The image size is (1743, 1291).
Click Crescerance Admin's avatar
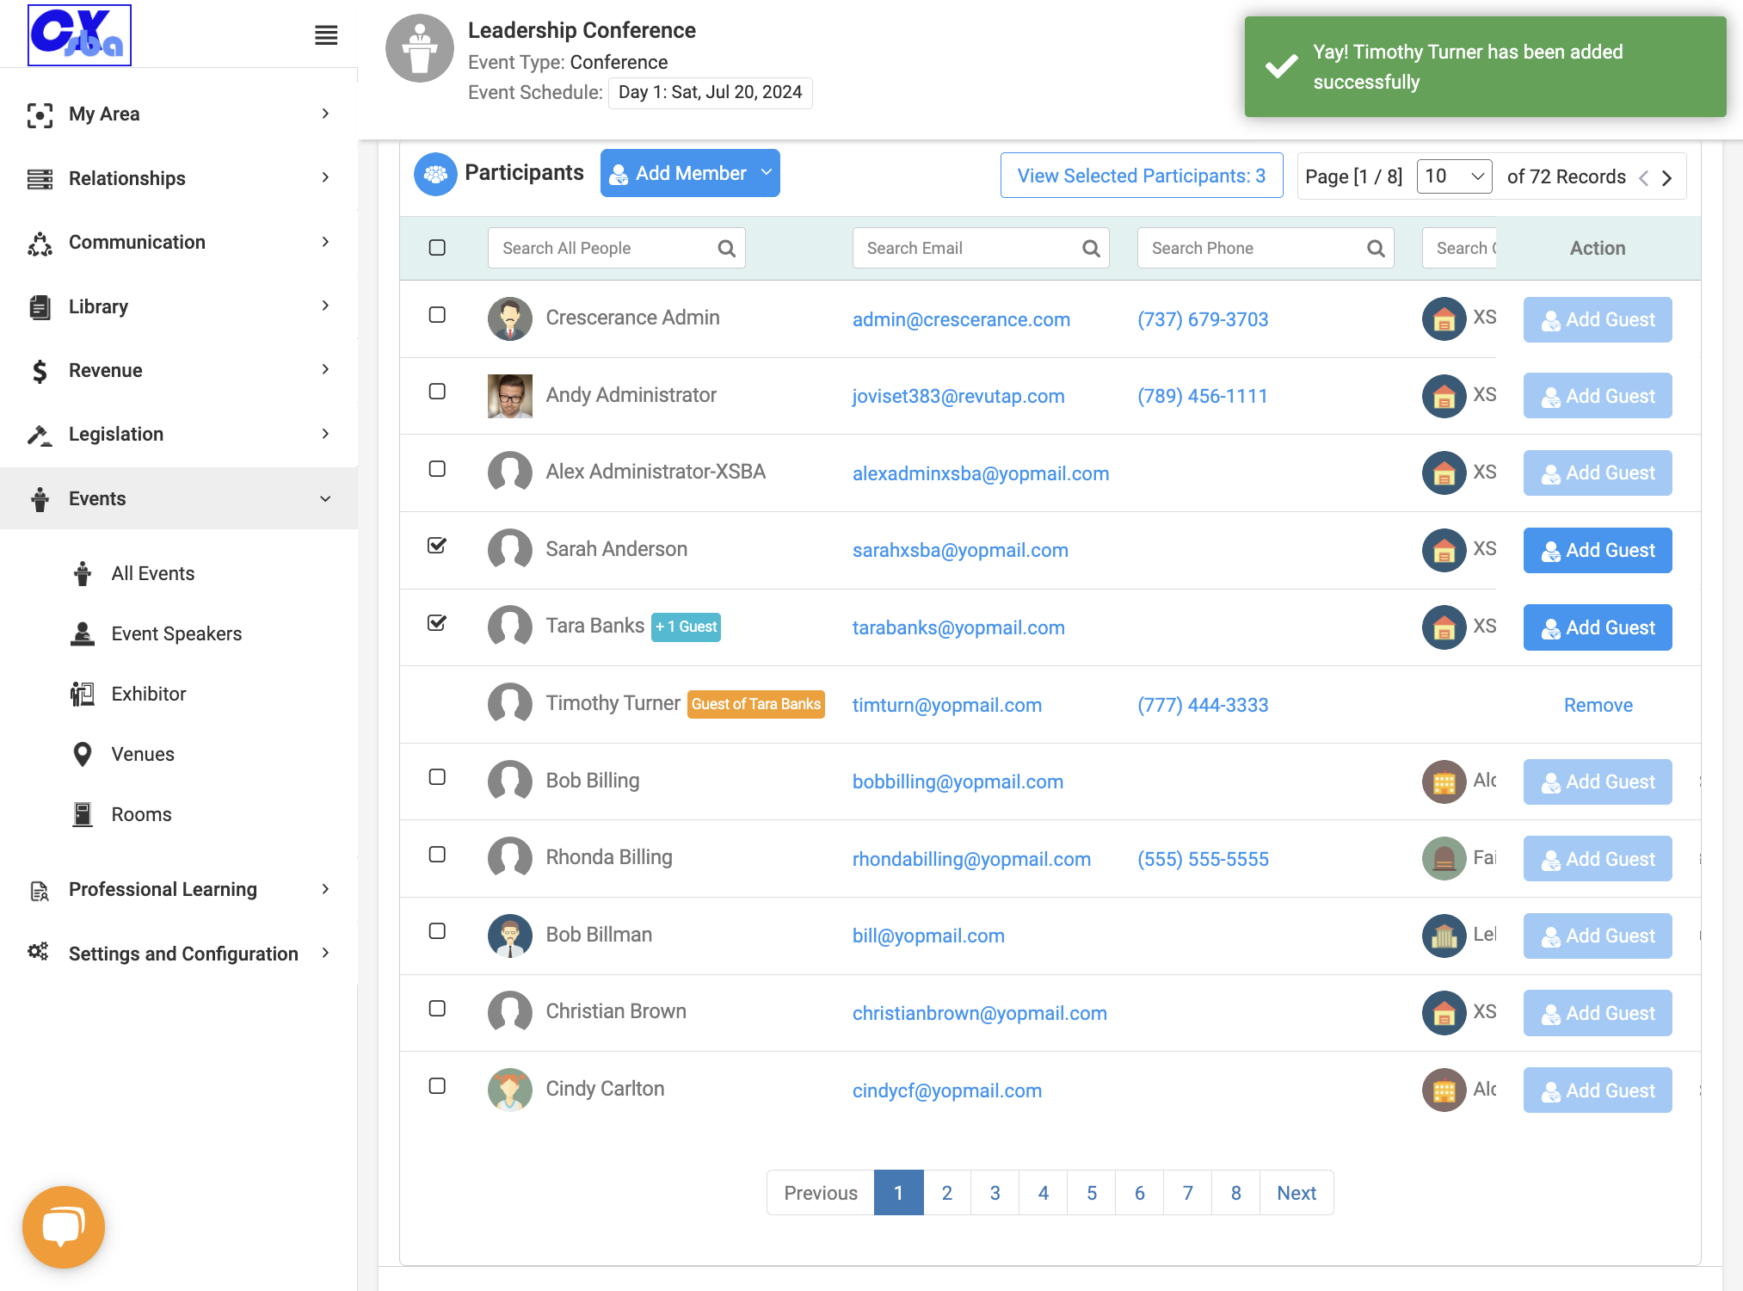point(510,318)
